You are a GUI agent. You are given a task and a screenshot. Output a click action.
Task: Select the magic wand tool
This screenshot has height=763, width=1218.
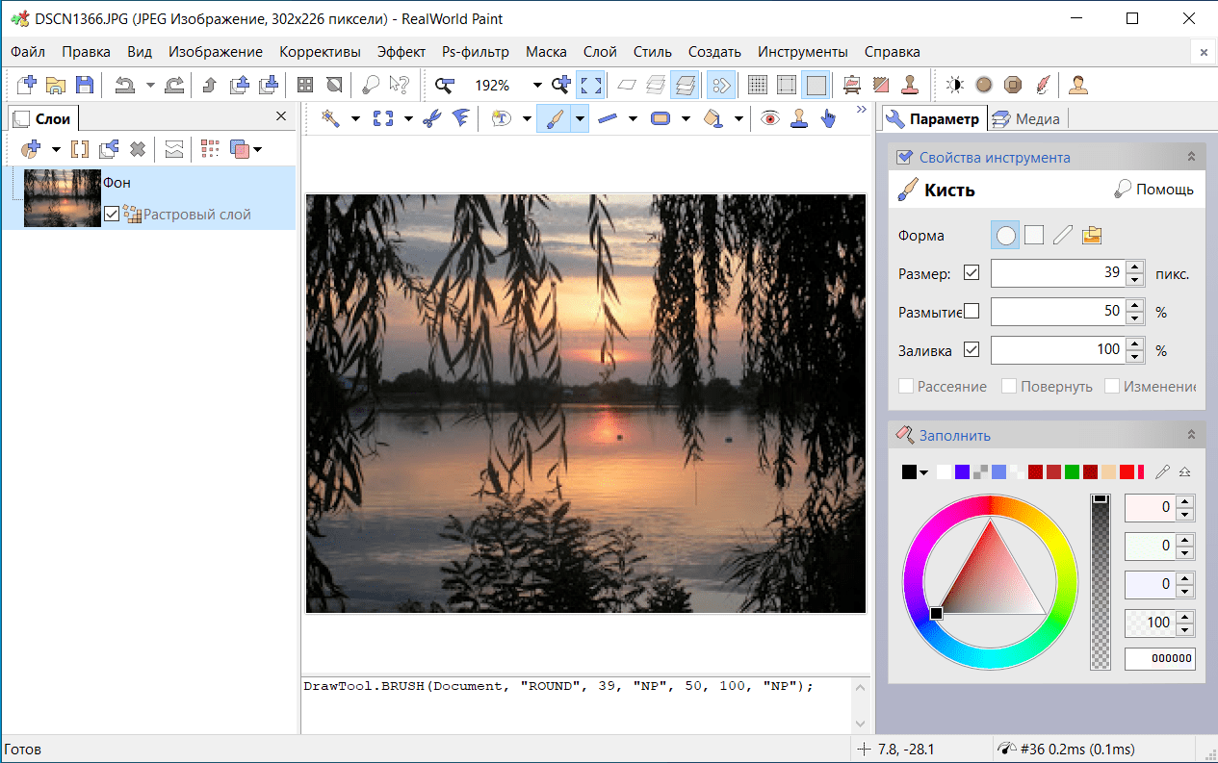pos(330,118)
